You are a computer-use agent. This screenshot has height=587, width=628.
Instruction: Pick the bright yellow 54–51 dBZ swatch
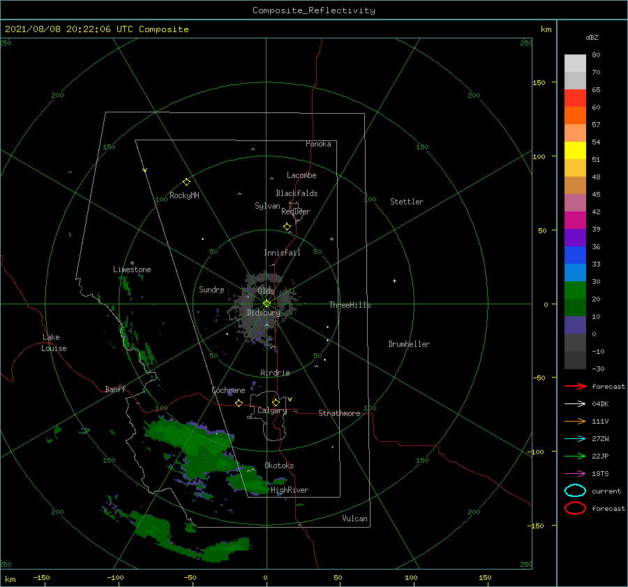point(575,151)
